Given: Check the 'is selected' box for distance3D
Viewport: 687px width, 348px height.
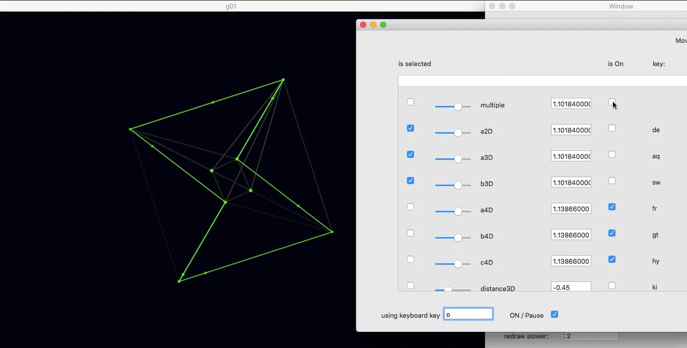Looking at the screenshot, I should [411, 286].
